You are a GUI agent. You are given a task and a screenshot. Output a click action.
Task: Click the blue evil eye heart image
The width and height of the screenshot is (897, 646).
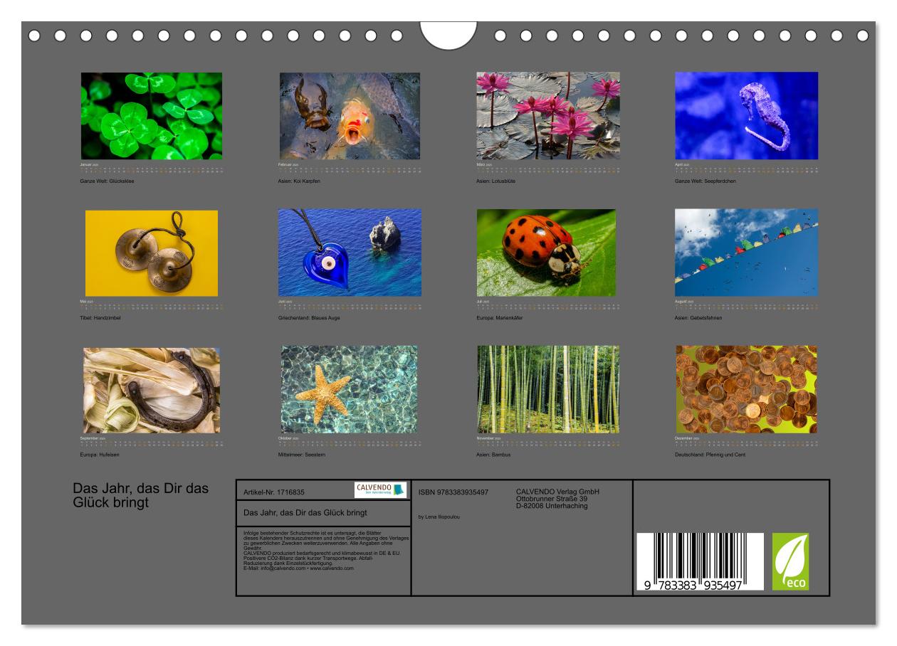coord(350,253)
